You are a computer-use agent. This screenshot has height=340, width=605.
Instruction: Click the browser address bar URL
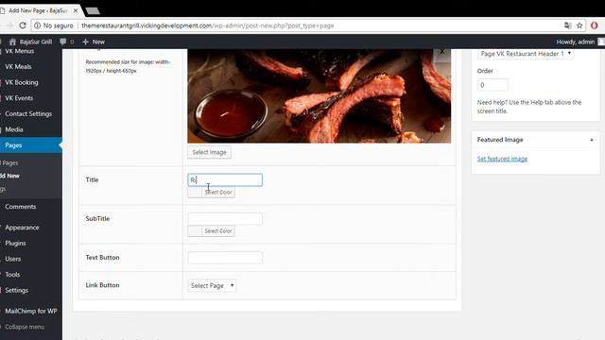(x=208, y=25)
